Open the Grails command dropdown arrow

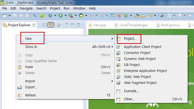(86, 16)
